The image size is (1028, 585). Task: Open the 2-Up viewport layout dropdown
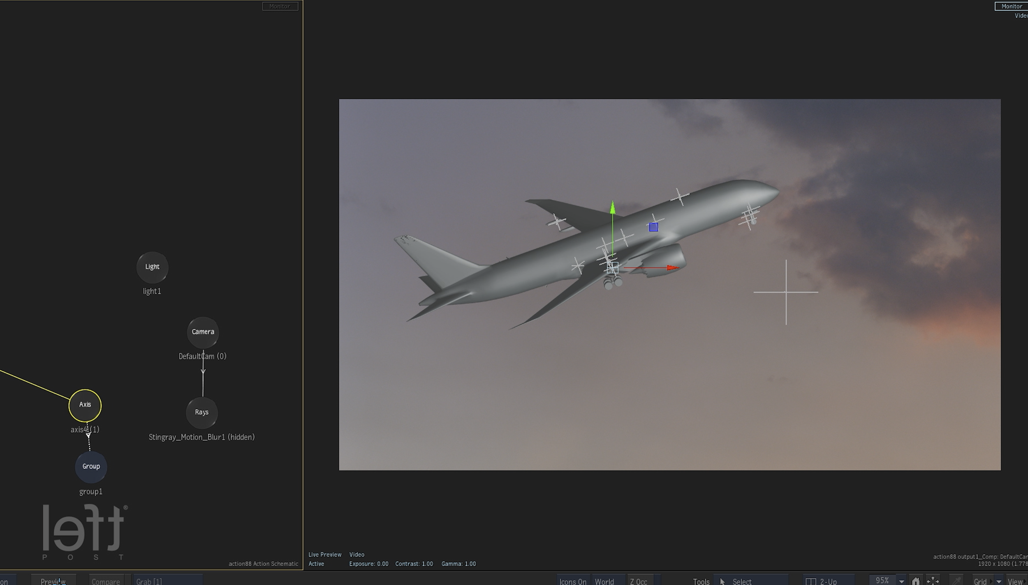[827, 581]
